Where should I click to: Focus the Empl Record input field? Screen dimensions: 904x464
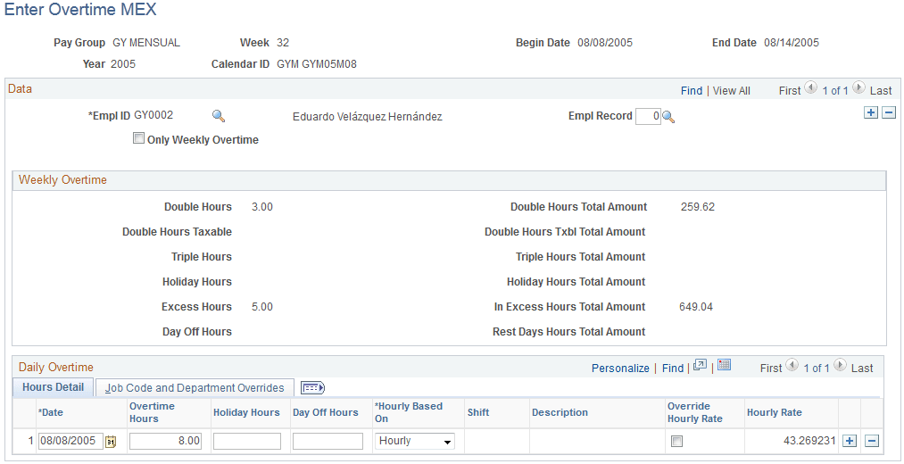click(648, 116)
